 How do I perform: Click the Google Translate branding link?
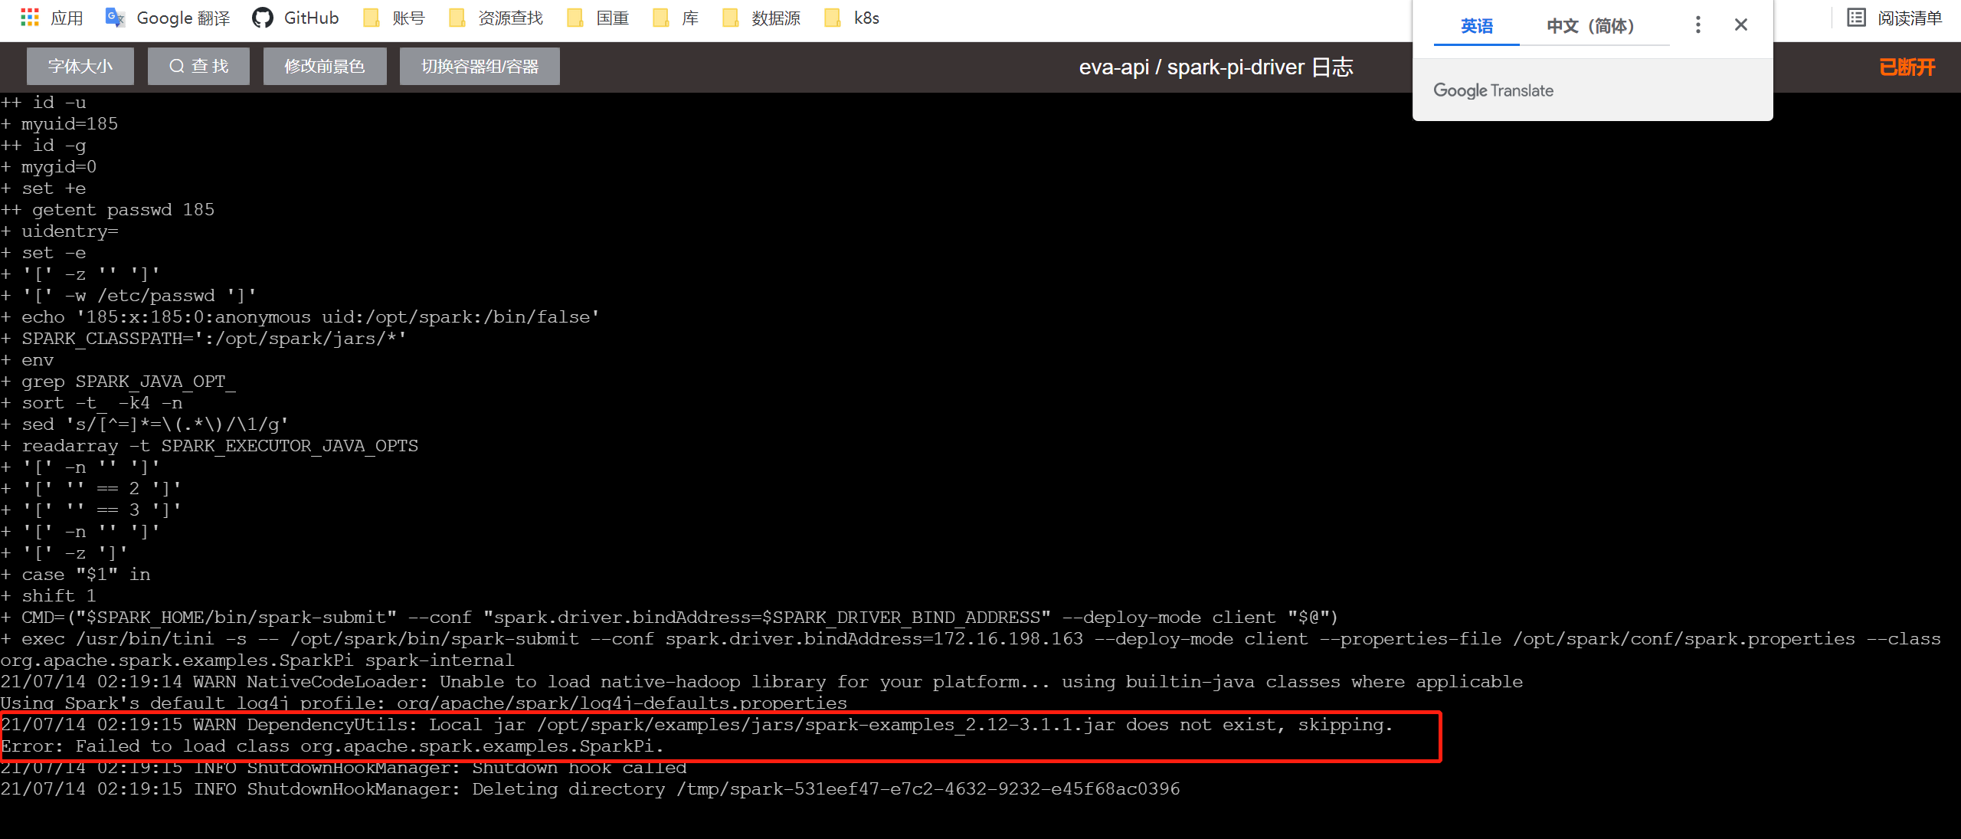[x=1492, y=90]
